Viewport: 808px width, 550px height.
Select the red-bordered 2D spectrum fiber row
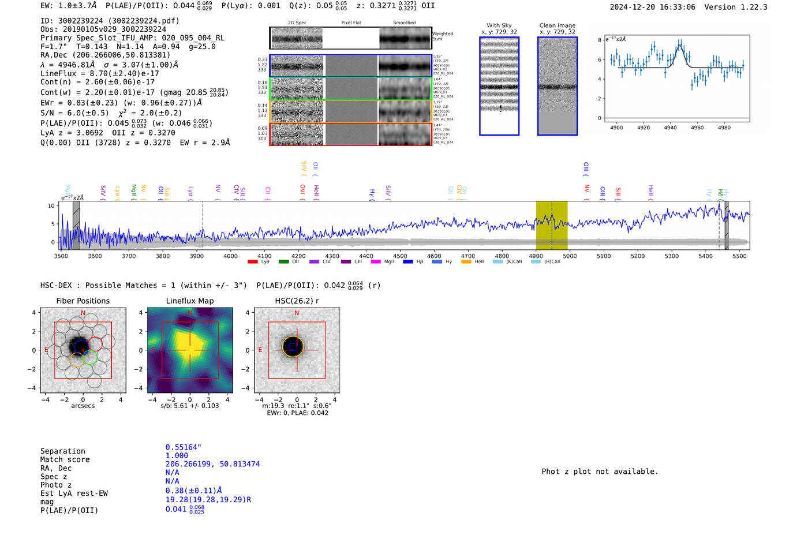tap(350, 134)
